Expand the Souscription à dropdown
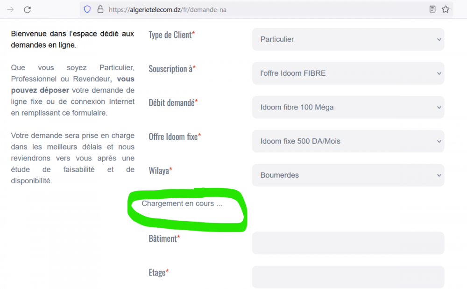The image size is (467, 289). [348, 73]
